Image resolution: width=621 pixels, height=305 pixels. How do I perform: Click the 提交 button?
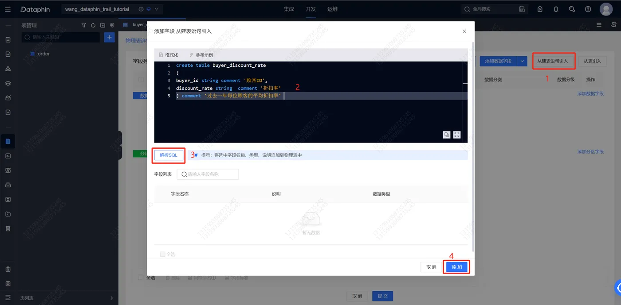[382, 296]
